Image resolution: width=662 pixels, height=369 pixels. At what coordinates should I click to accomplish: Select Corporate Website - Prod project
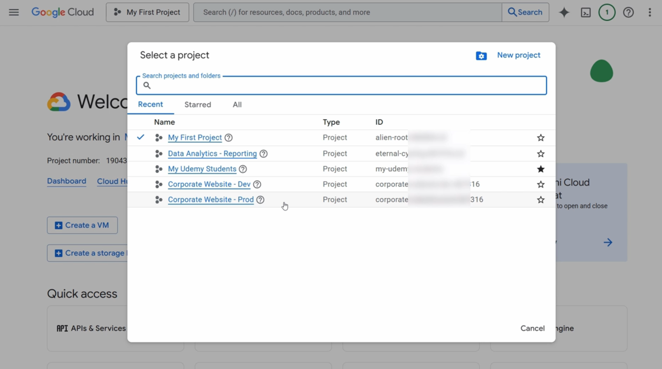click(x=211, y=200)
